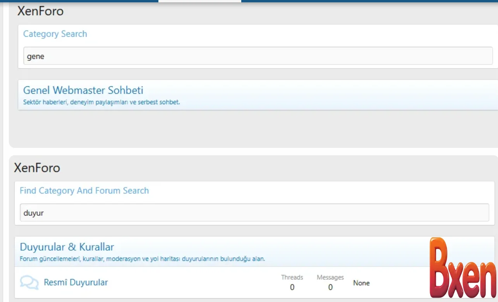This screenshot has height=302, width=498.
Task: Click the upper XenForo heading
Action: 40,11
